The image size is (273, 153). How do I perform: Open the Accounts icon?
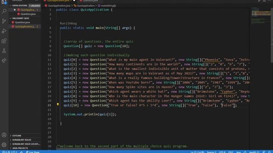pyautogui.click(x=4, y=135)
